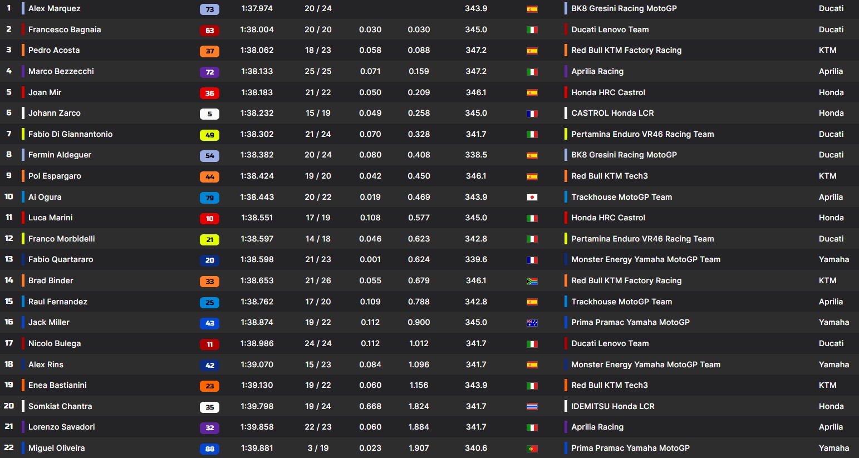This screenshot has height=458, width=859.
Task: Click the South African flag for Brad Binder
Action: 532,280
